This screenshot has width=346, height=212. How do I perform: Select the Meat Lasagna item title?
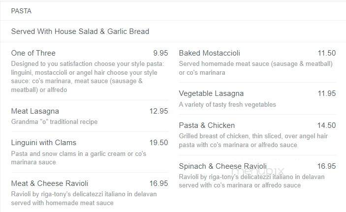coord(35,111)
